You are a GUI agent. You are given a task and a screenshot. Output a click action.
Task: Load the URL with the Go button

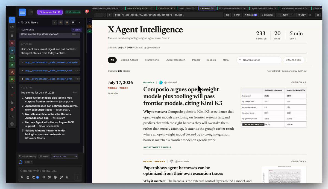tap(227, 15)
